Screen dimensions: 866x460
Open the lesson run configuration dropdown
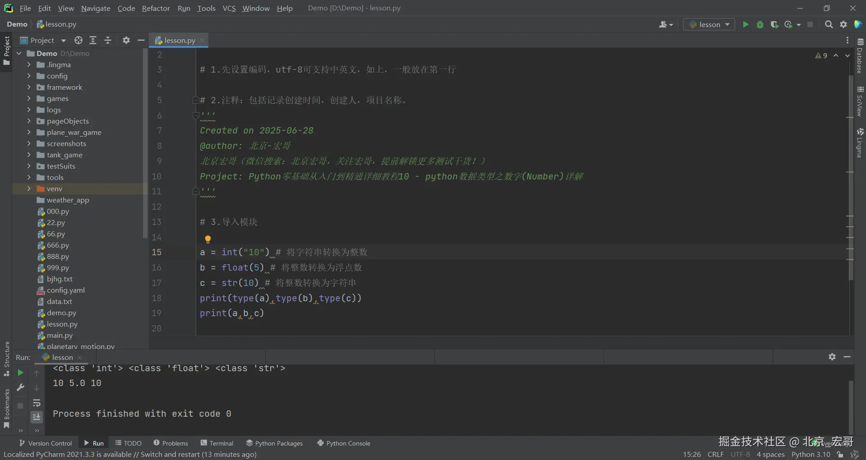coord(709,24)
